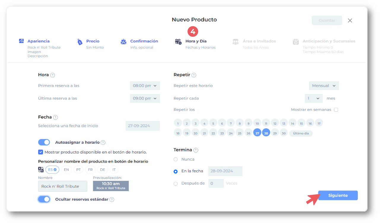Select the PT language chip
The width and height of the screenshot is (380, 224).
[78, 170]
